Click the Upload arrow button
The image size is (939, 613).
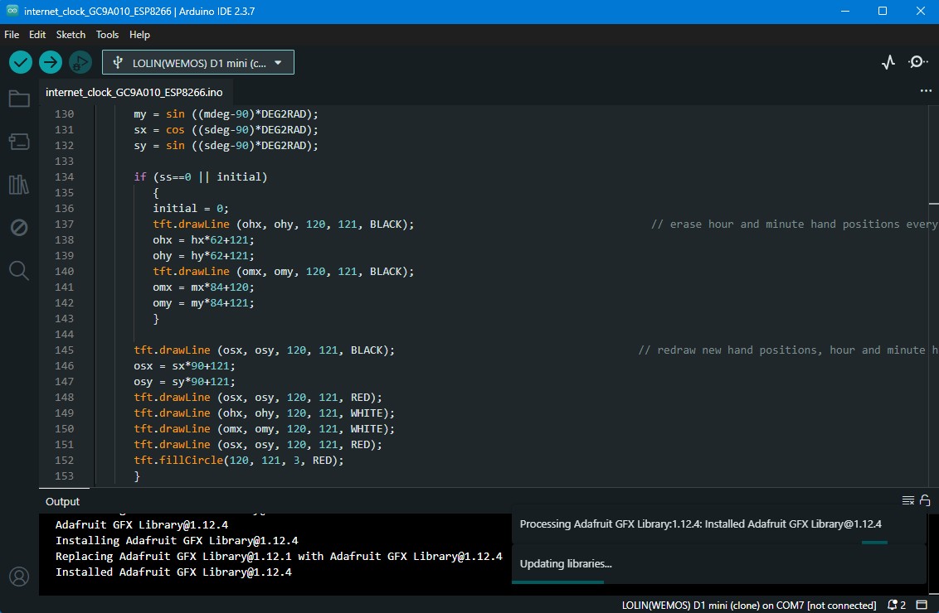coord(51,62)
